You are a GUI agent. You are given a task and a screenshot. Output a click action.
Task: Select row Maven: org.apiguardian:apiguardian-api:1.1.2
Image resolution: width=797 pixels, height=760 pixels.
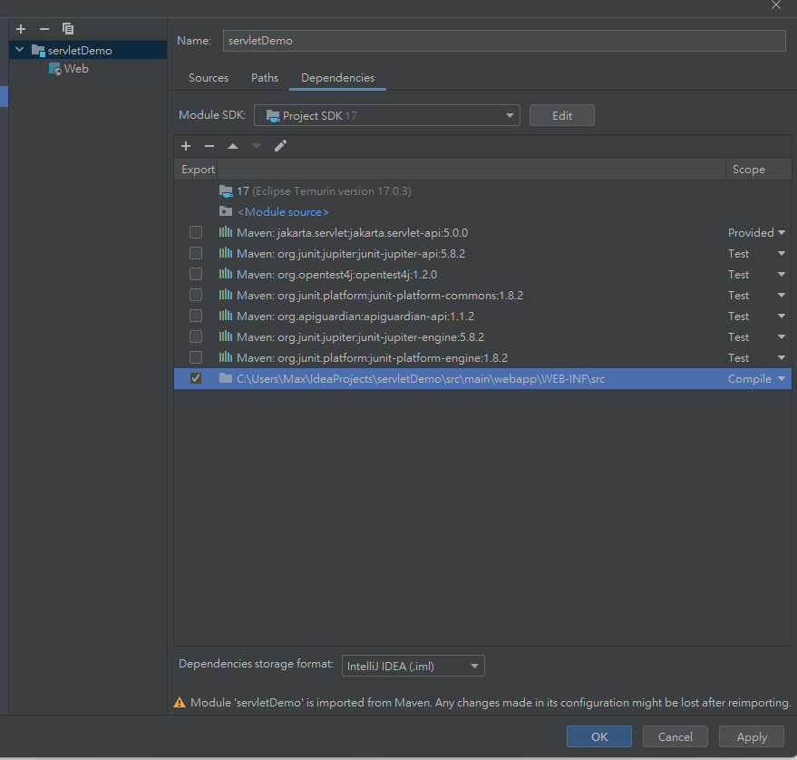point(482,317)
